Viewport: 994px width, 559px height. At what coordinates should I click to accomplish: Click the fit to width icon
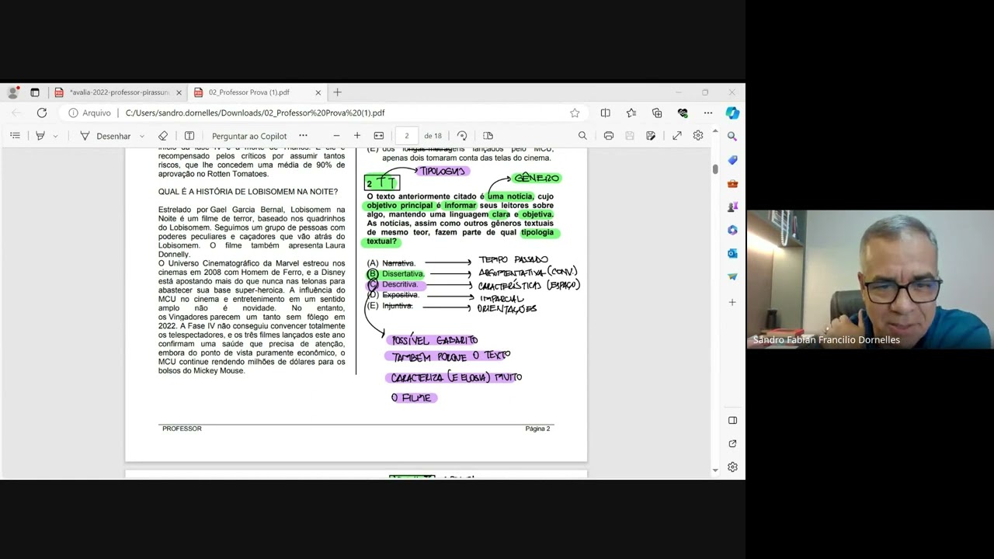379,136
